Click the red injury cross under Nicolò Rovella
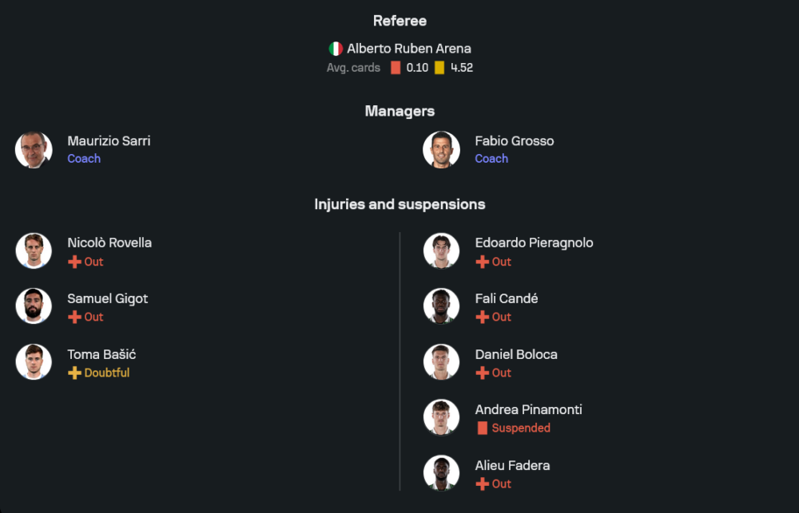 point(74,262)
